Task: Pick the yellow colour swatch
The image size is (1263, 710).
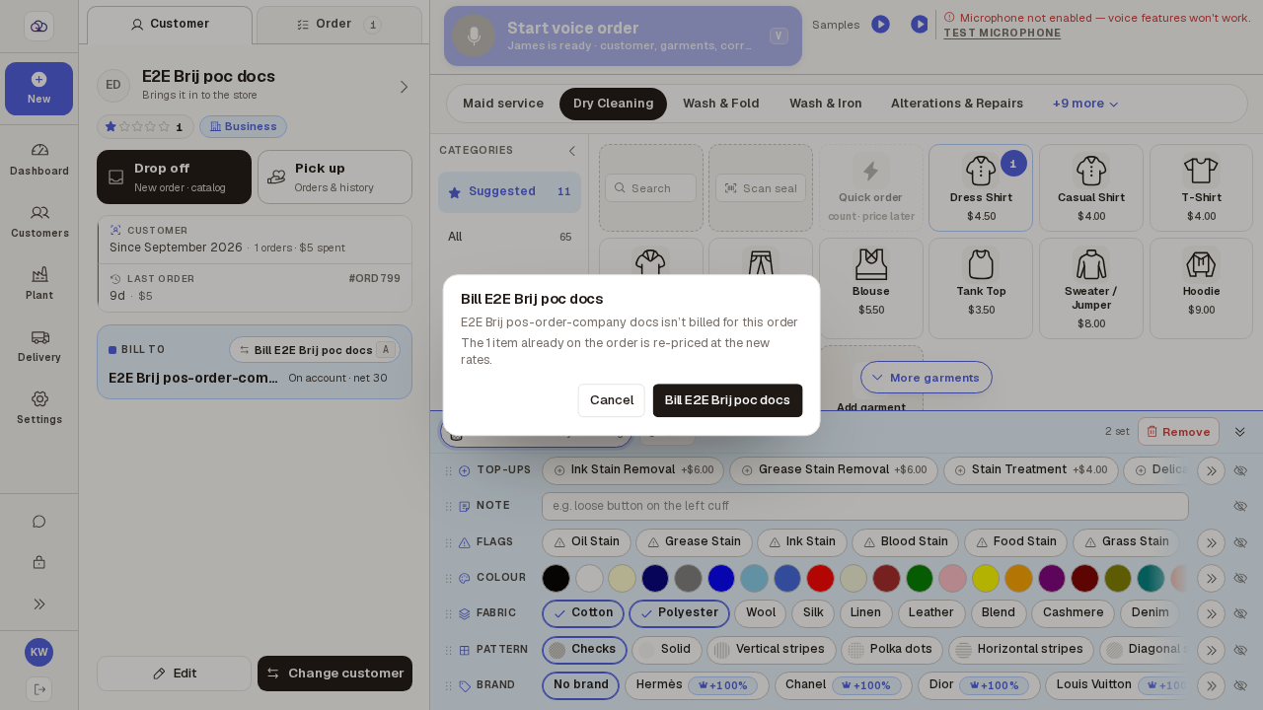Action: pyautogui.click(x=986, y=578)
